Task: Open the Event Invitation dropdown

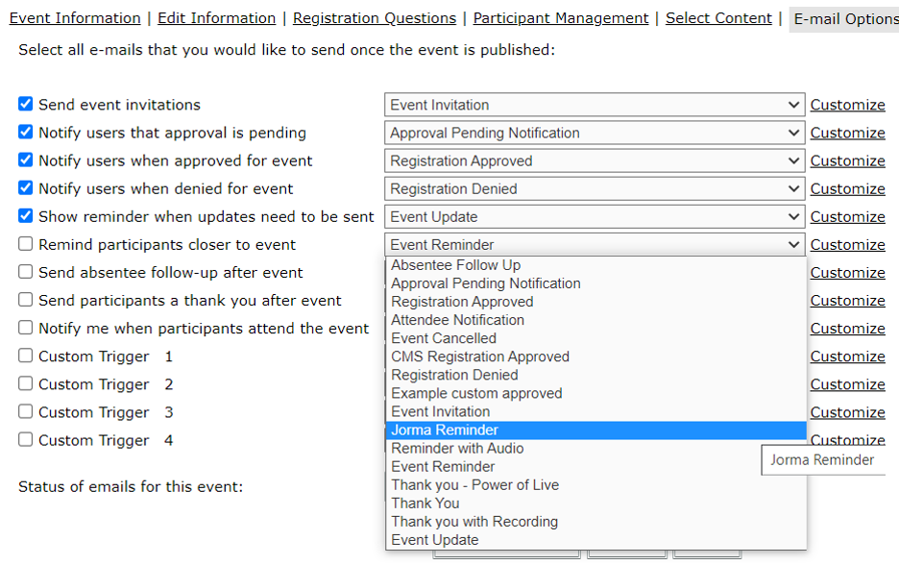Action: 595,105
